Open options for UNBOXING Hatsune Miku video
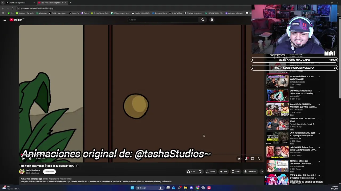 319,91
